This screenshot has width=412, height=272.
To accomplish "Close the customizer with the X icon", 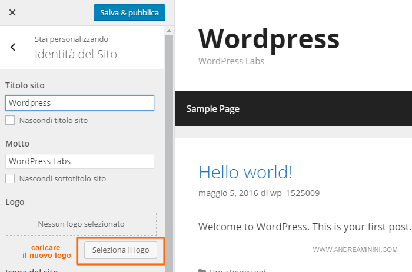I will (x=12, y=12).
